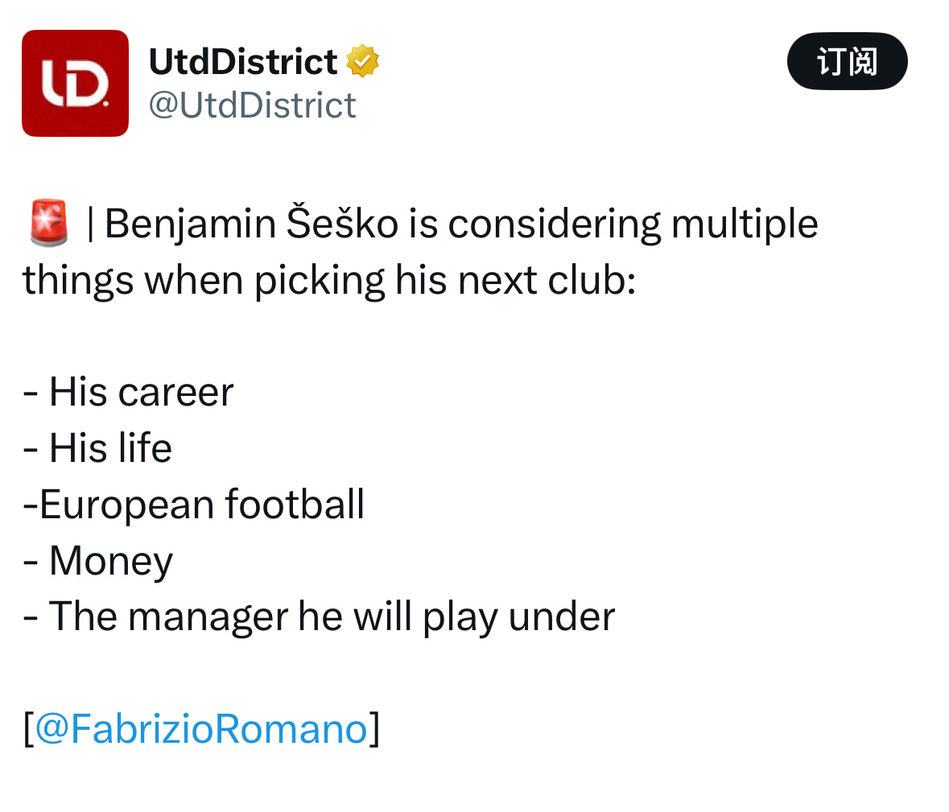Open the UtdDistrict red logo avatar
Screen dimensions: 949x812
pos(75,83)
